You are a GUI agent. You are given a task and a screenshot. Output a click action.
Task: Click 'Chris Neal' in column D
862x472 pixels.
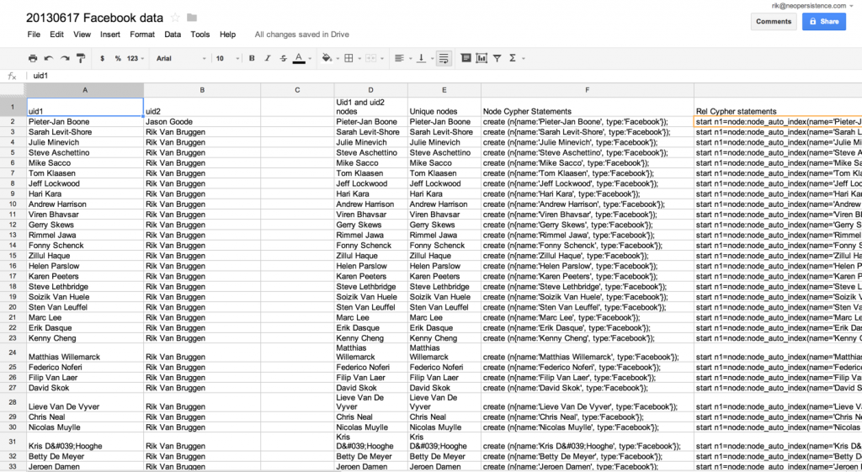click(x=370, y=417)
